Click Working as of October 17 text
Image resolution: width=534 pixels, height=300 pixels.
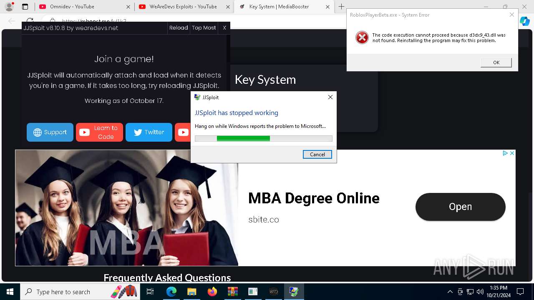(x=124, y=101)
